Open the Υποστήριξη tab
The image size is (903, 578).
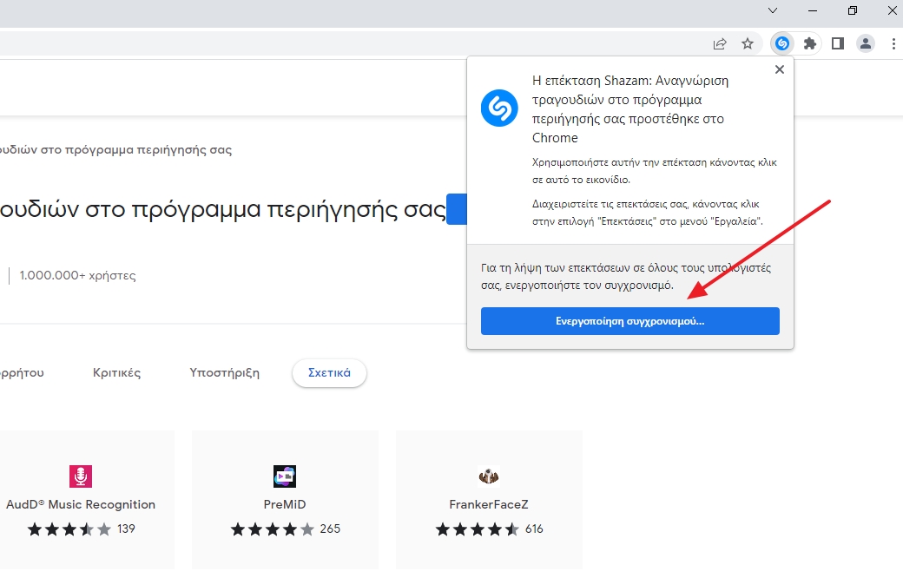(224, 372)
